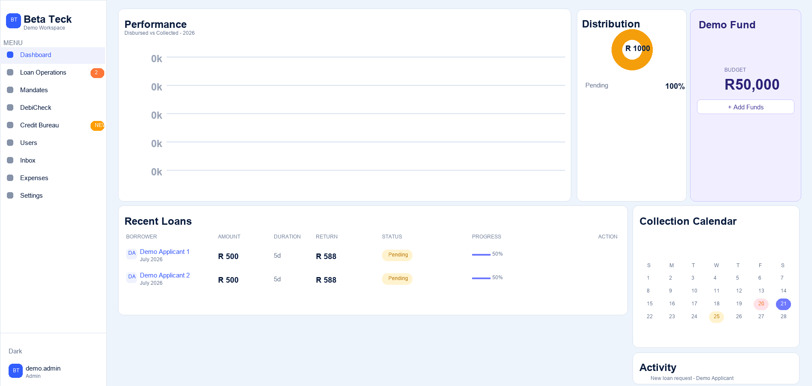Click the BT logo beside Beta Teck
This screenshot has height=386, width=812.
point(13,21)
